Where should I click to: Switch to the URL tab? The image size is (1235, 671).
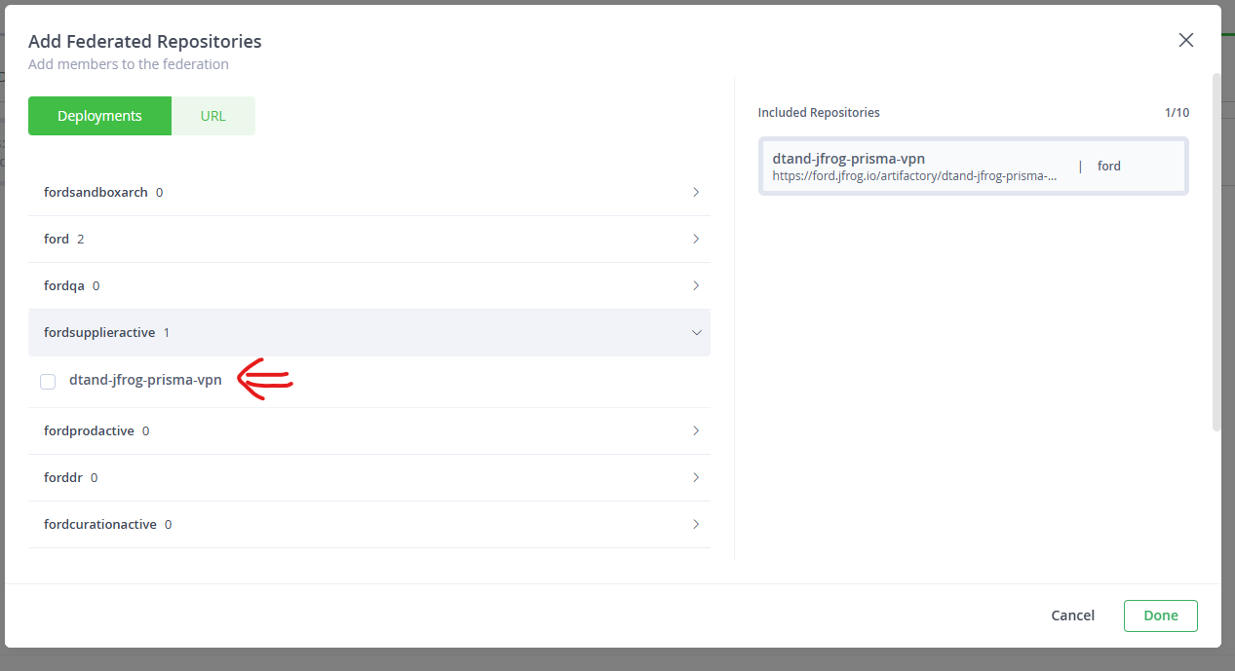coord(213,116)
